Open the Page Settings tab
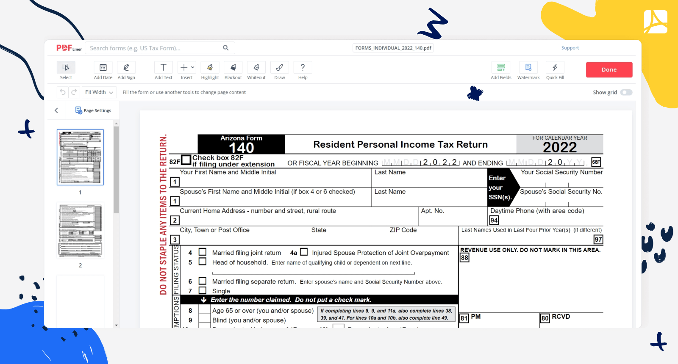The image size is (678, 364). [x=93, y=110]
